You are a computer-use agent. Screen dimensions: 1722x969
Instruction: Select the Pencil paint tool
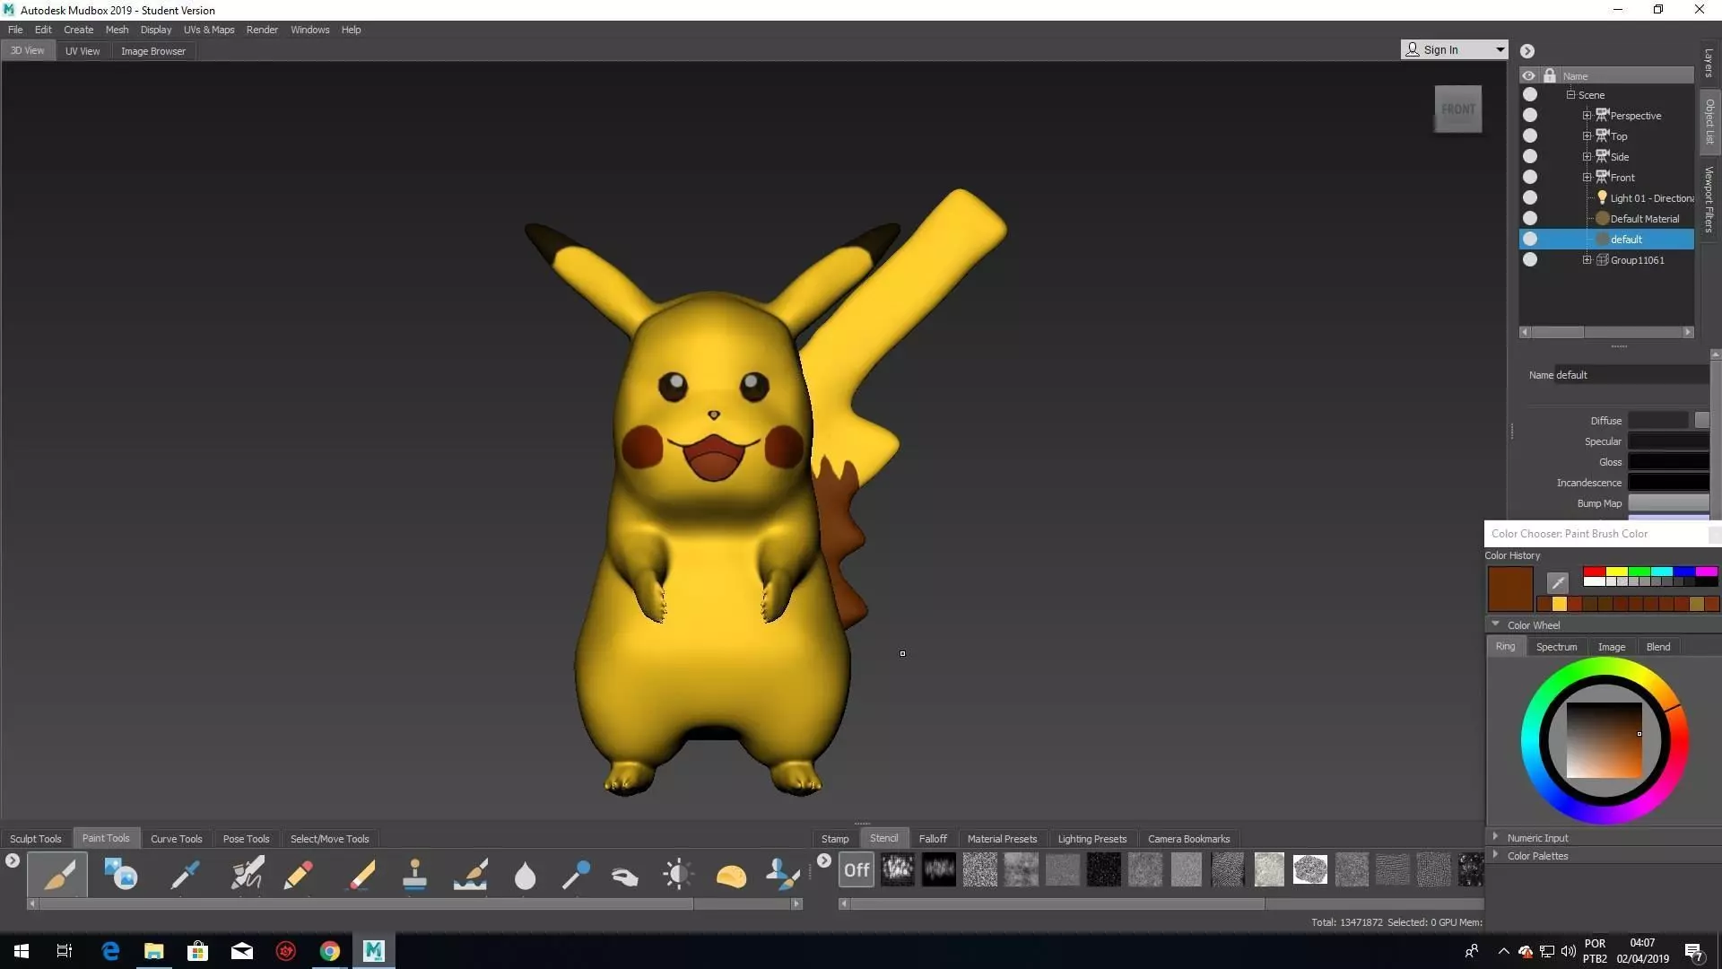pos(298,873)
